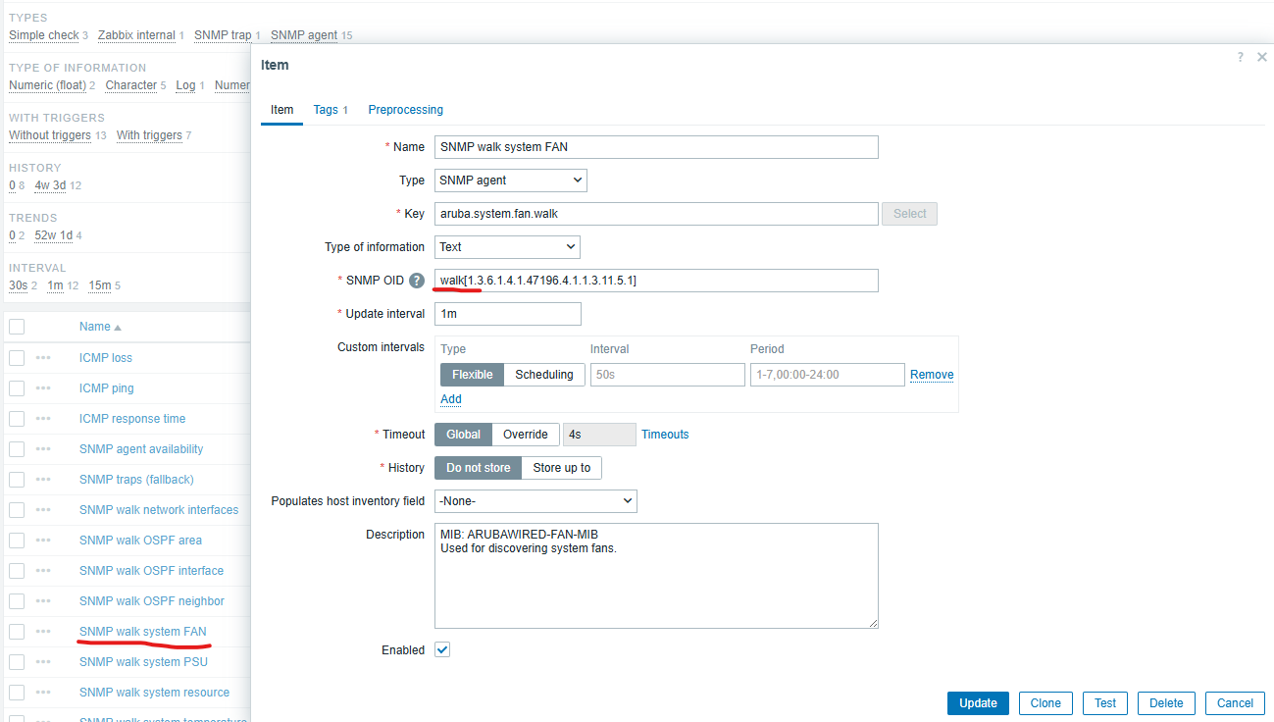This screenshot has width=1274, height=722.
Task: Click the dialog help icon near close
Action: point(1240,58)
